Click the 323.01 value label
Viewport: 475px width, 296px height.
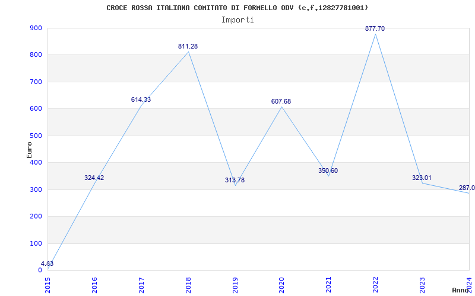(x=422, y=178)
